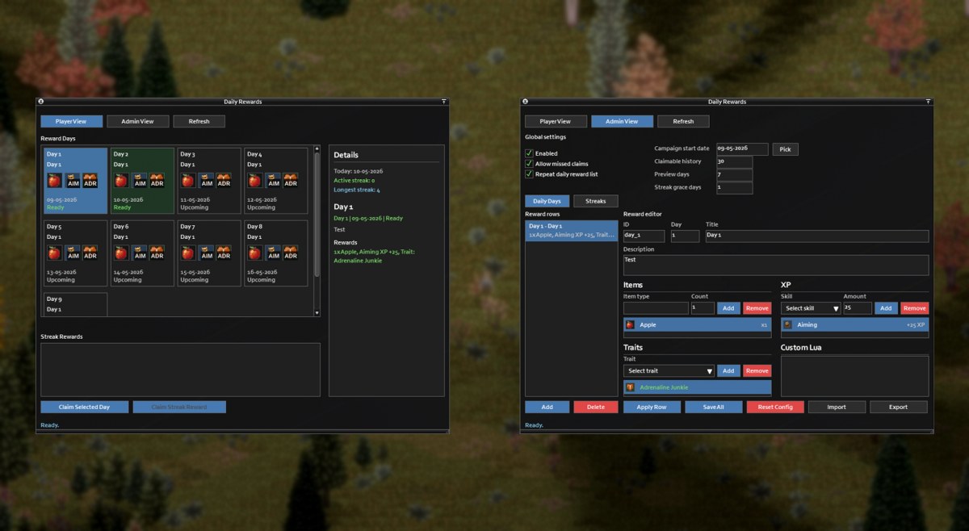Click the reward days scrollbar down arrow
Viewport: 969px width, 531px height.
tap(317, 312)
